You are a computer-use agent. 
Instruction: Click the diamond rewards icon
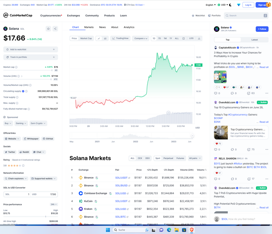click(x=239, y=5)
